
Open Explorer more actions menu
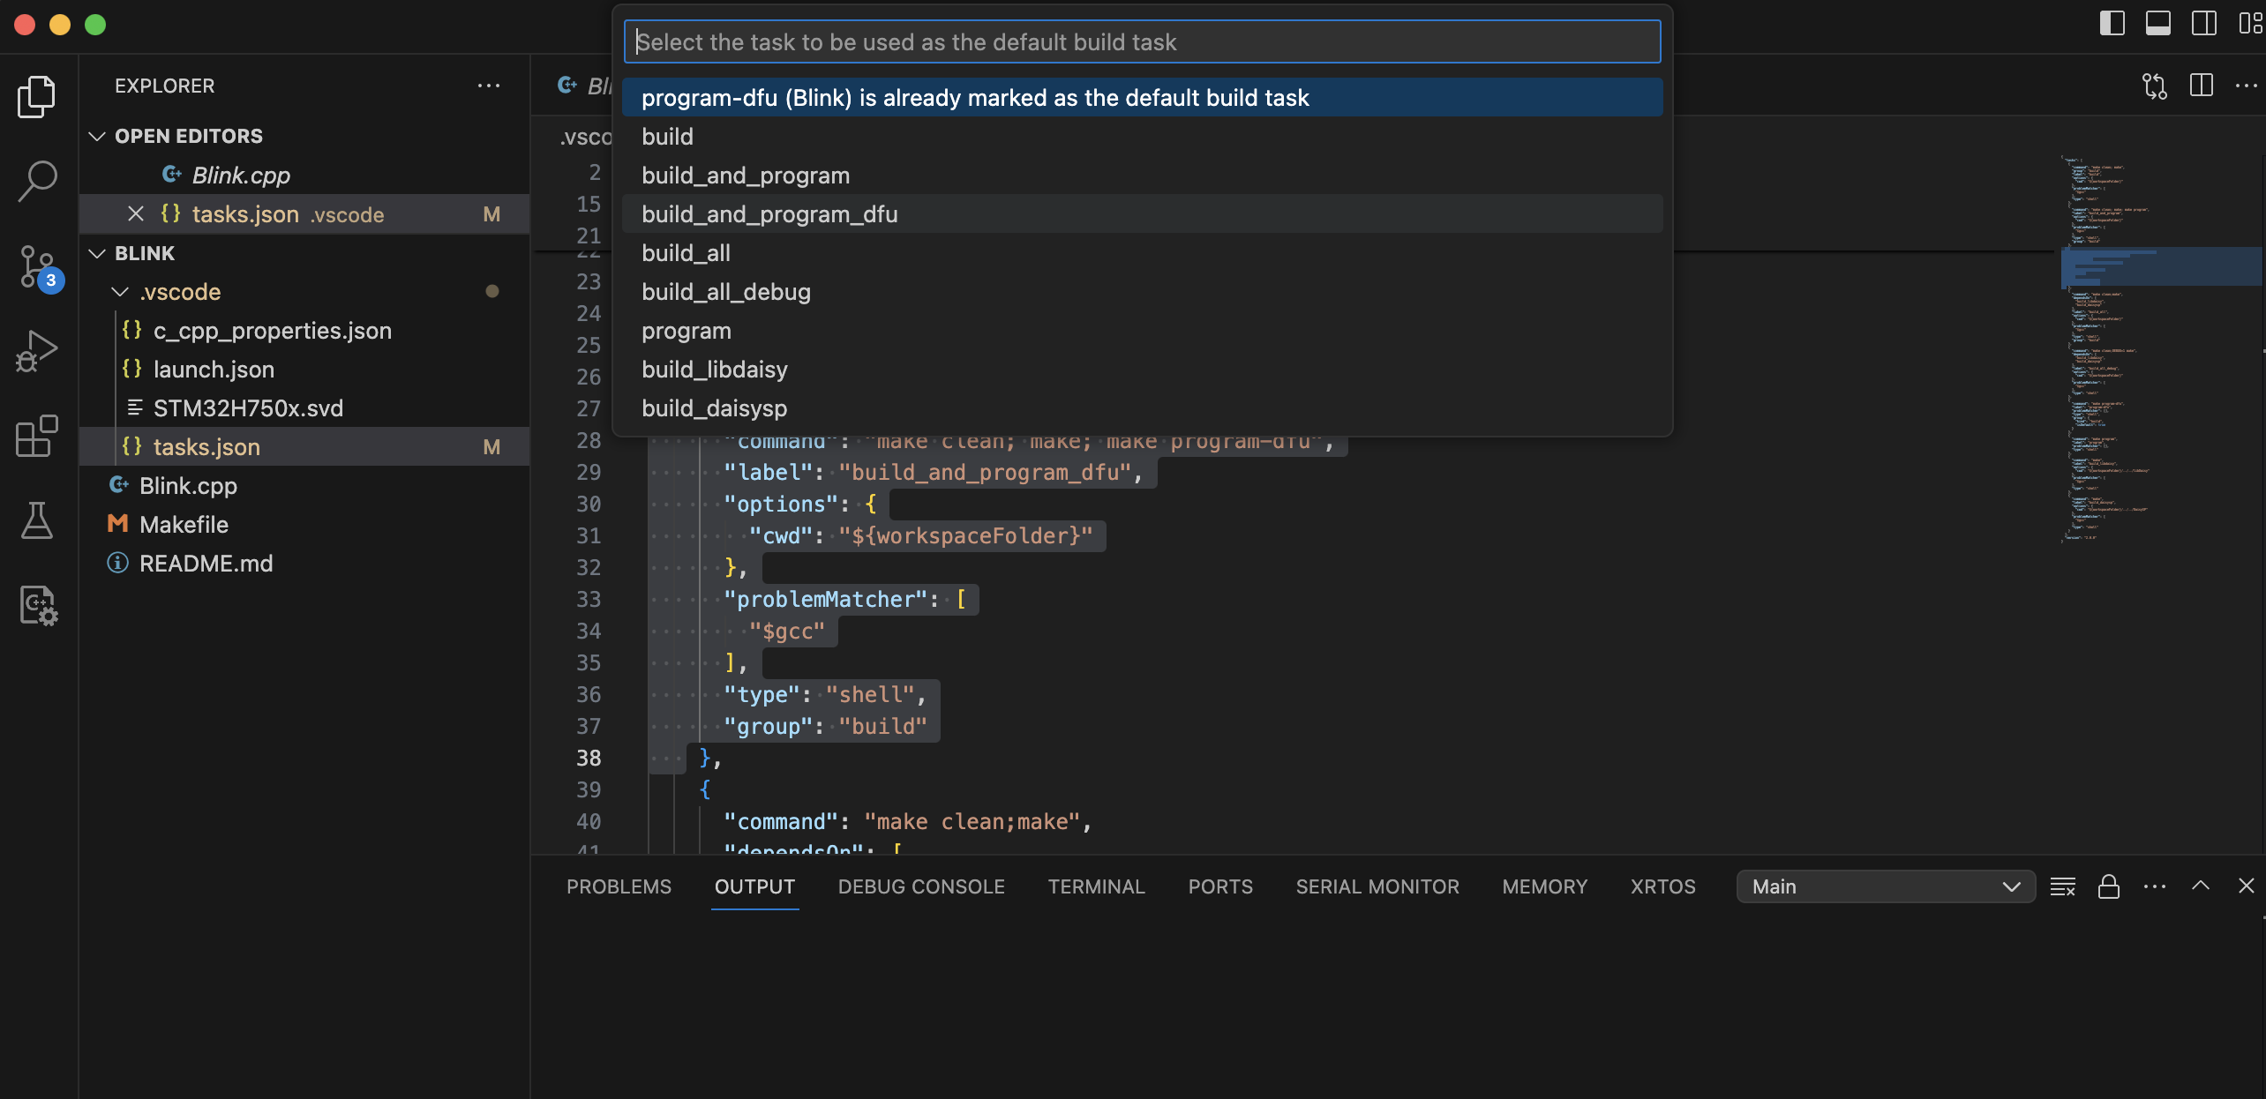tap(489, 86)
